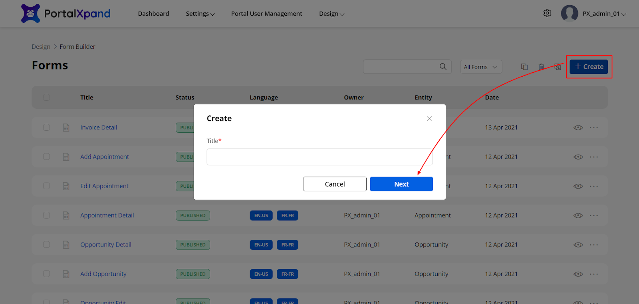Expand the All Forms filter dropdown
Image resolution: width=639 pixels, height=304 pixels.
coord(481,67)
